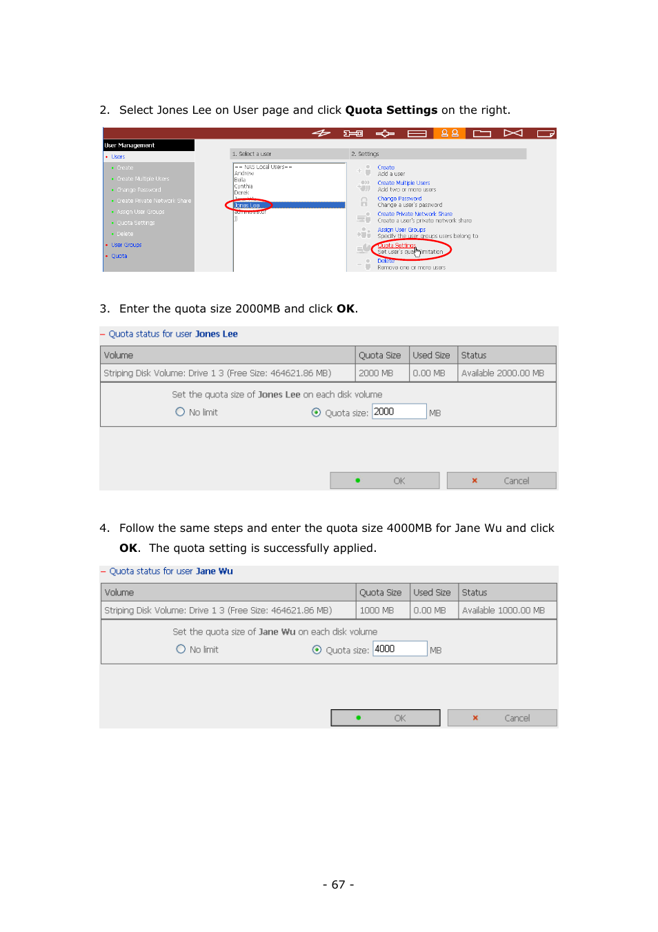Screen dimensions: 658x932
Task: Click Delete link in Settings panel
Action: pos(386,261)
